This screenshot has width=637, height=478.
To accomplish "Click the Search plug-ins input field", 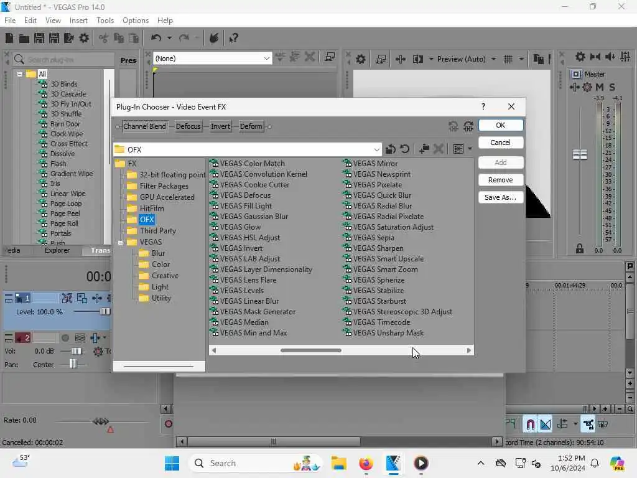I will click(63, 60).
